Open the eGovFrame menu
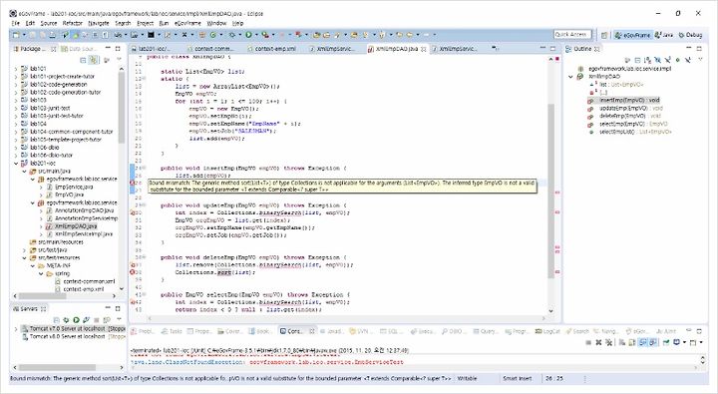Viewport: 718px width, 394px height. coord(187,23)
